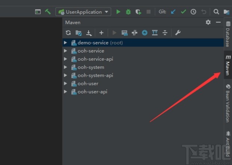Viewport: 232px width, 165px height.
Task: Toggle skip tests mode lightning icon
Action: pos(145,33)
